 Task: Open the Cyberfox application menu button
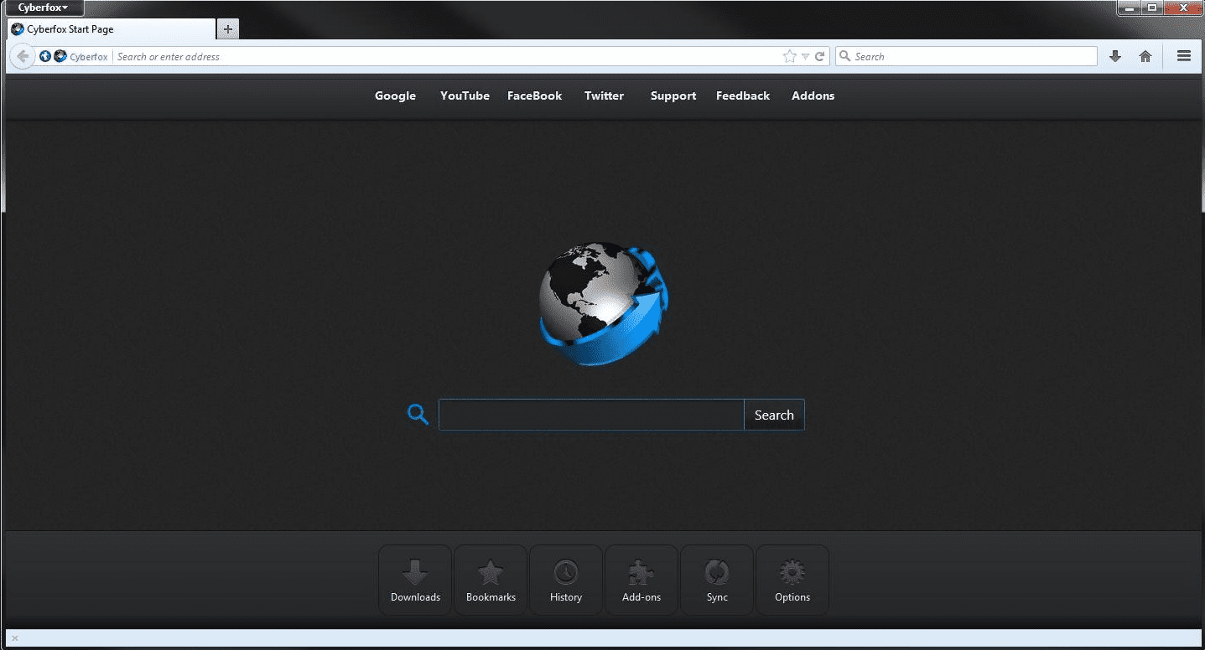coord(43,8)
